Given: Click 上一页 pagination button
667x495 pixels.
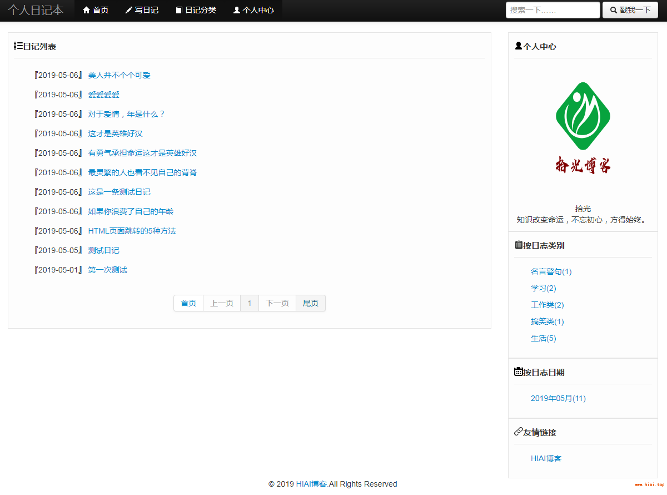Looking at the screenshot, I should [x=222, y=303].
